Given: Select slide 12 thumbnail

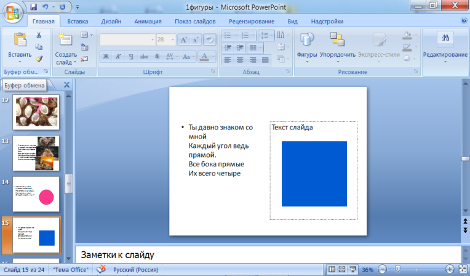Looking at the screenshot, I should pyautogui.click(x=36, y=112).
